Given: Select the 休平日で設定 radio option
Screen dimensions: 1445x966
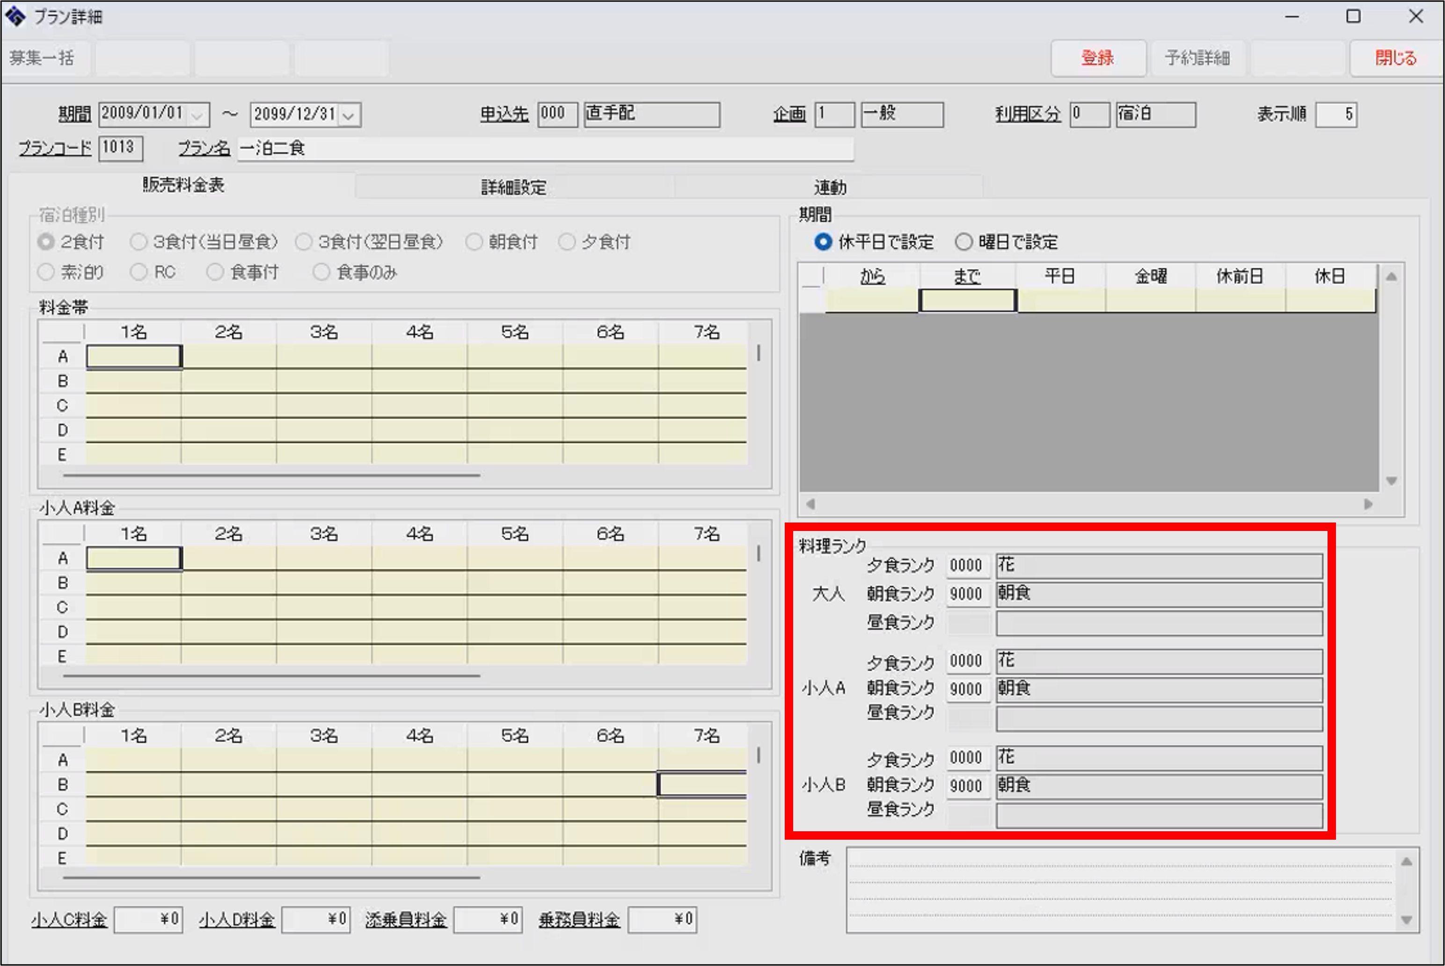Looking at the screenshot, I should point(823,241).
